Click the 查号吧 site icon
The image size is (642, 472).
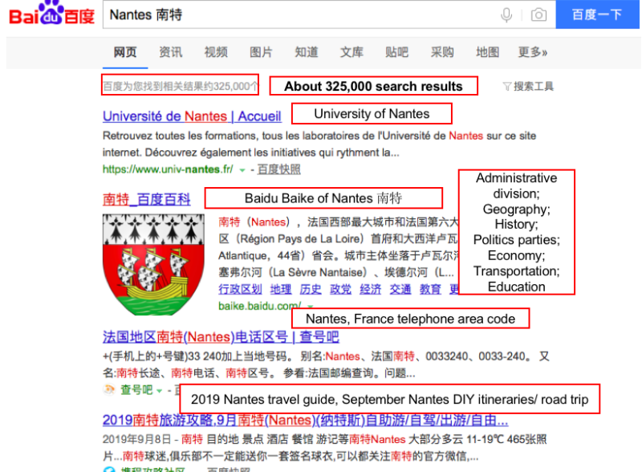109,389
